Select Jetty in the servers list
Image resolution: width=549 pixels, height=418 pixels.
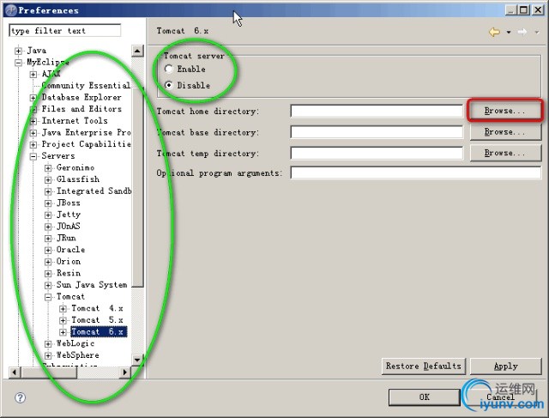click(69, 215)
